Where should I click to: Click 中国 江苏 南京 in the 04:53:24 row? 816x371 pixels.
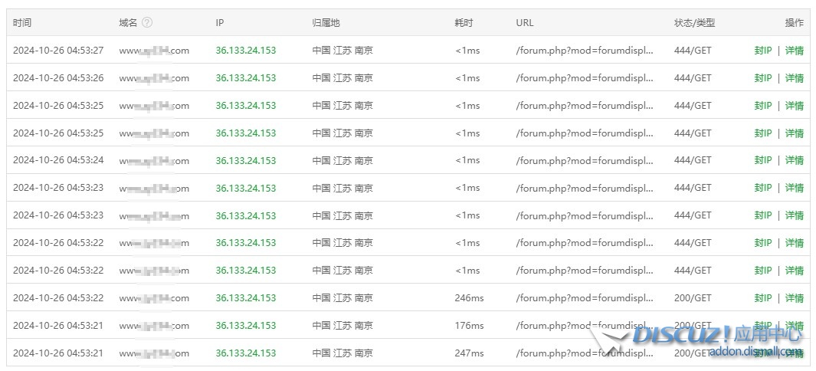342,160
